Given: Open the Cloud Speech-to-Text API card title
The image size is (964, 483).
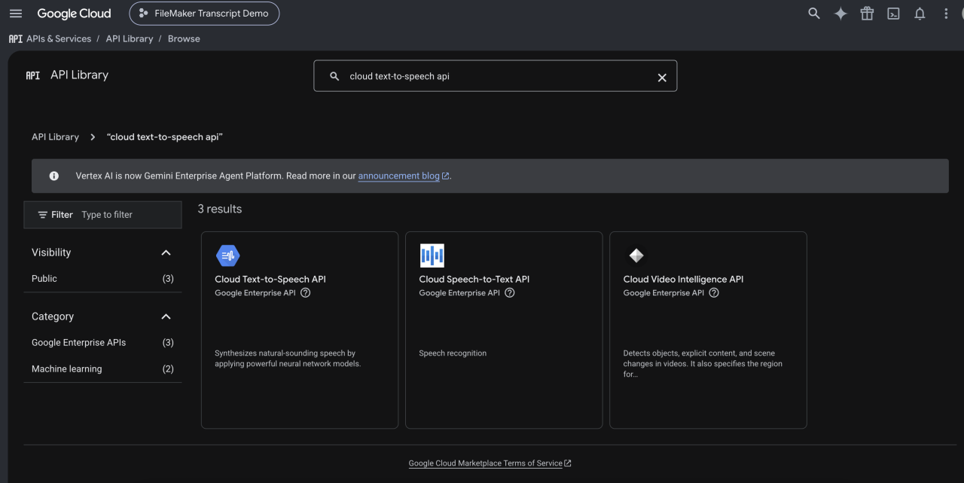Looking at the screenshot, I should 474,279.
